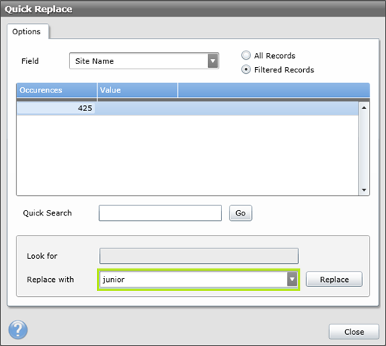Open the Replace with dropdown arrow
This screenshot has width=386, height=346.
click(292, 280)
